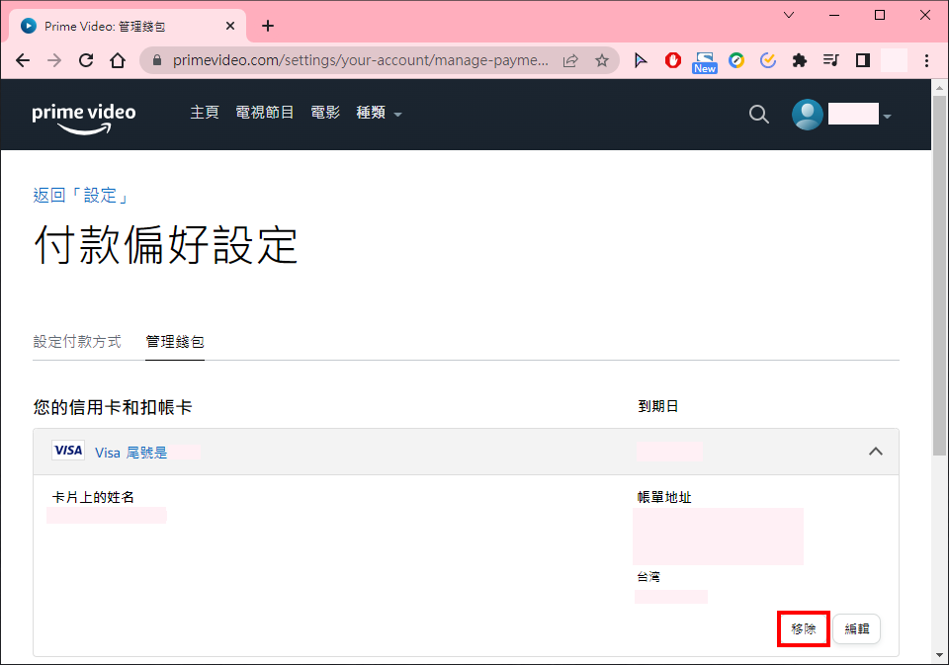Open the account name dropdown arrow
Viewport: 949px width, 665px height.
click(x=888, y=117)
